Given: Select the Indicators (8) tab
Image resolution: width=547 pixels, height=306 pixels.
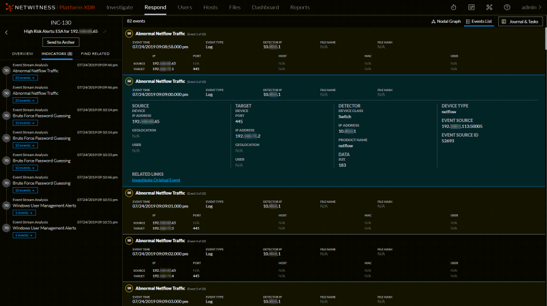Looking at the screenshot, I should (x=57, y=54).
